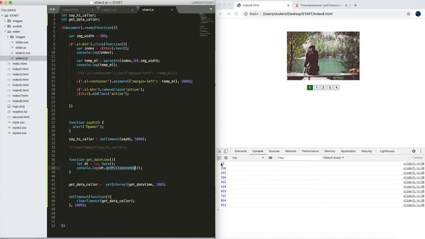425x239 pixels.
Task: Click the DevTools inspect element picker icon
Action: point(219,151)
